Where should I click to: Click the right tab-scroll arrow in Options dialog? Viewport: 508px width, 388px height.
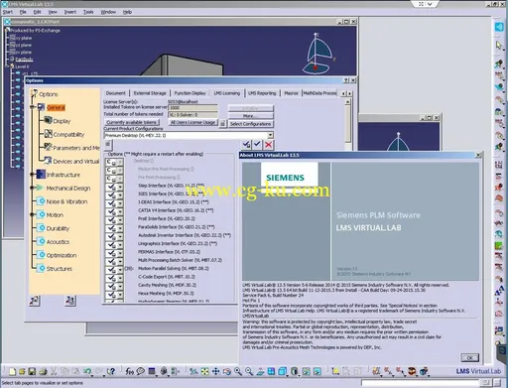tap(349, 93)
